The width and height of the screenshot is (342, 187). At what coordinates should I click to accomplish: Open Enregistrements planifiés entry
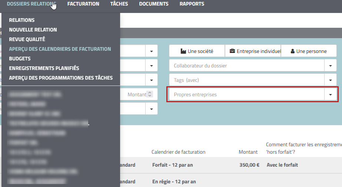point(44,68)
